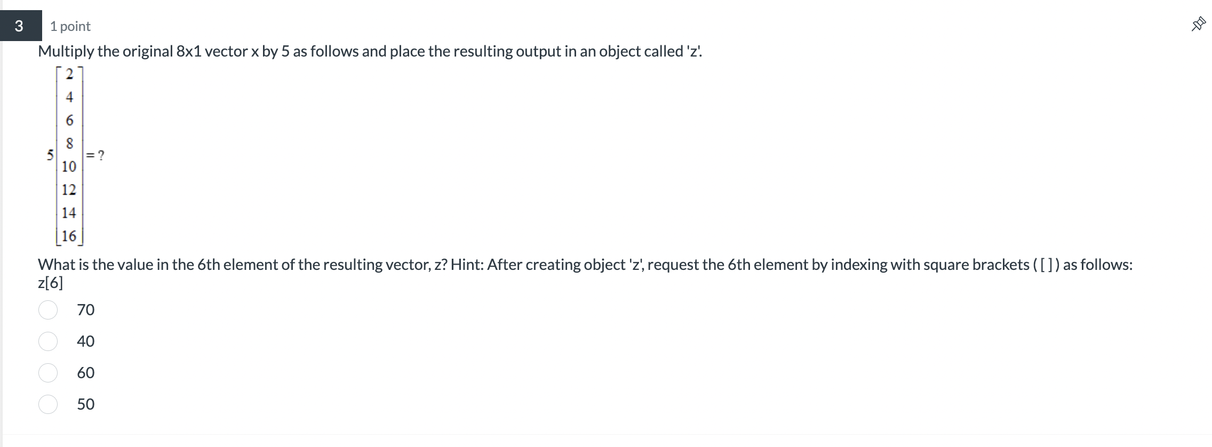Image resolution: width=1212 pixels, height=447 pixels.
Task: Select the answer option 50
Action: 48,405
